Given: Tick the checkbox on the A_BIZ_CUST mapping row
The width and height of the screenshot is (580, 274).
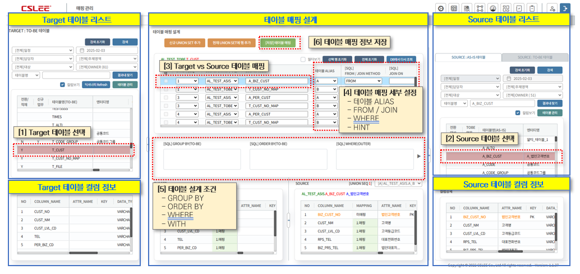Looking at the screenshot, I should [x=165, y=81].
